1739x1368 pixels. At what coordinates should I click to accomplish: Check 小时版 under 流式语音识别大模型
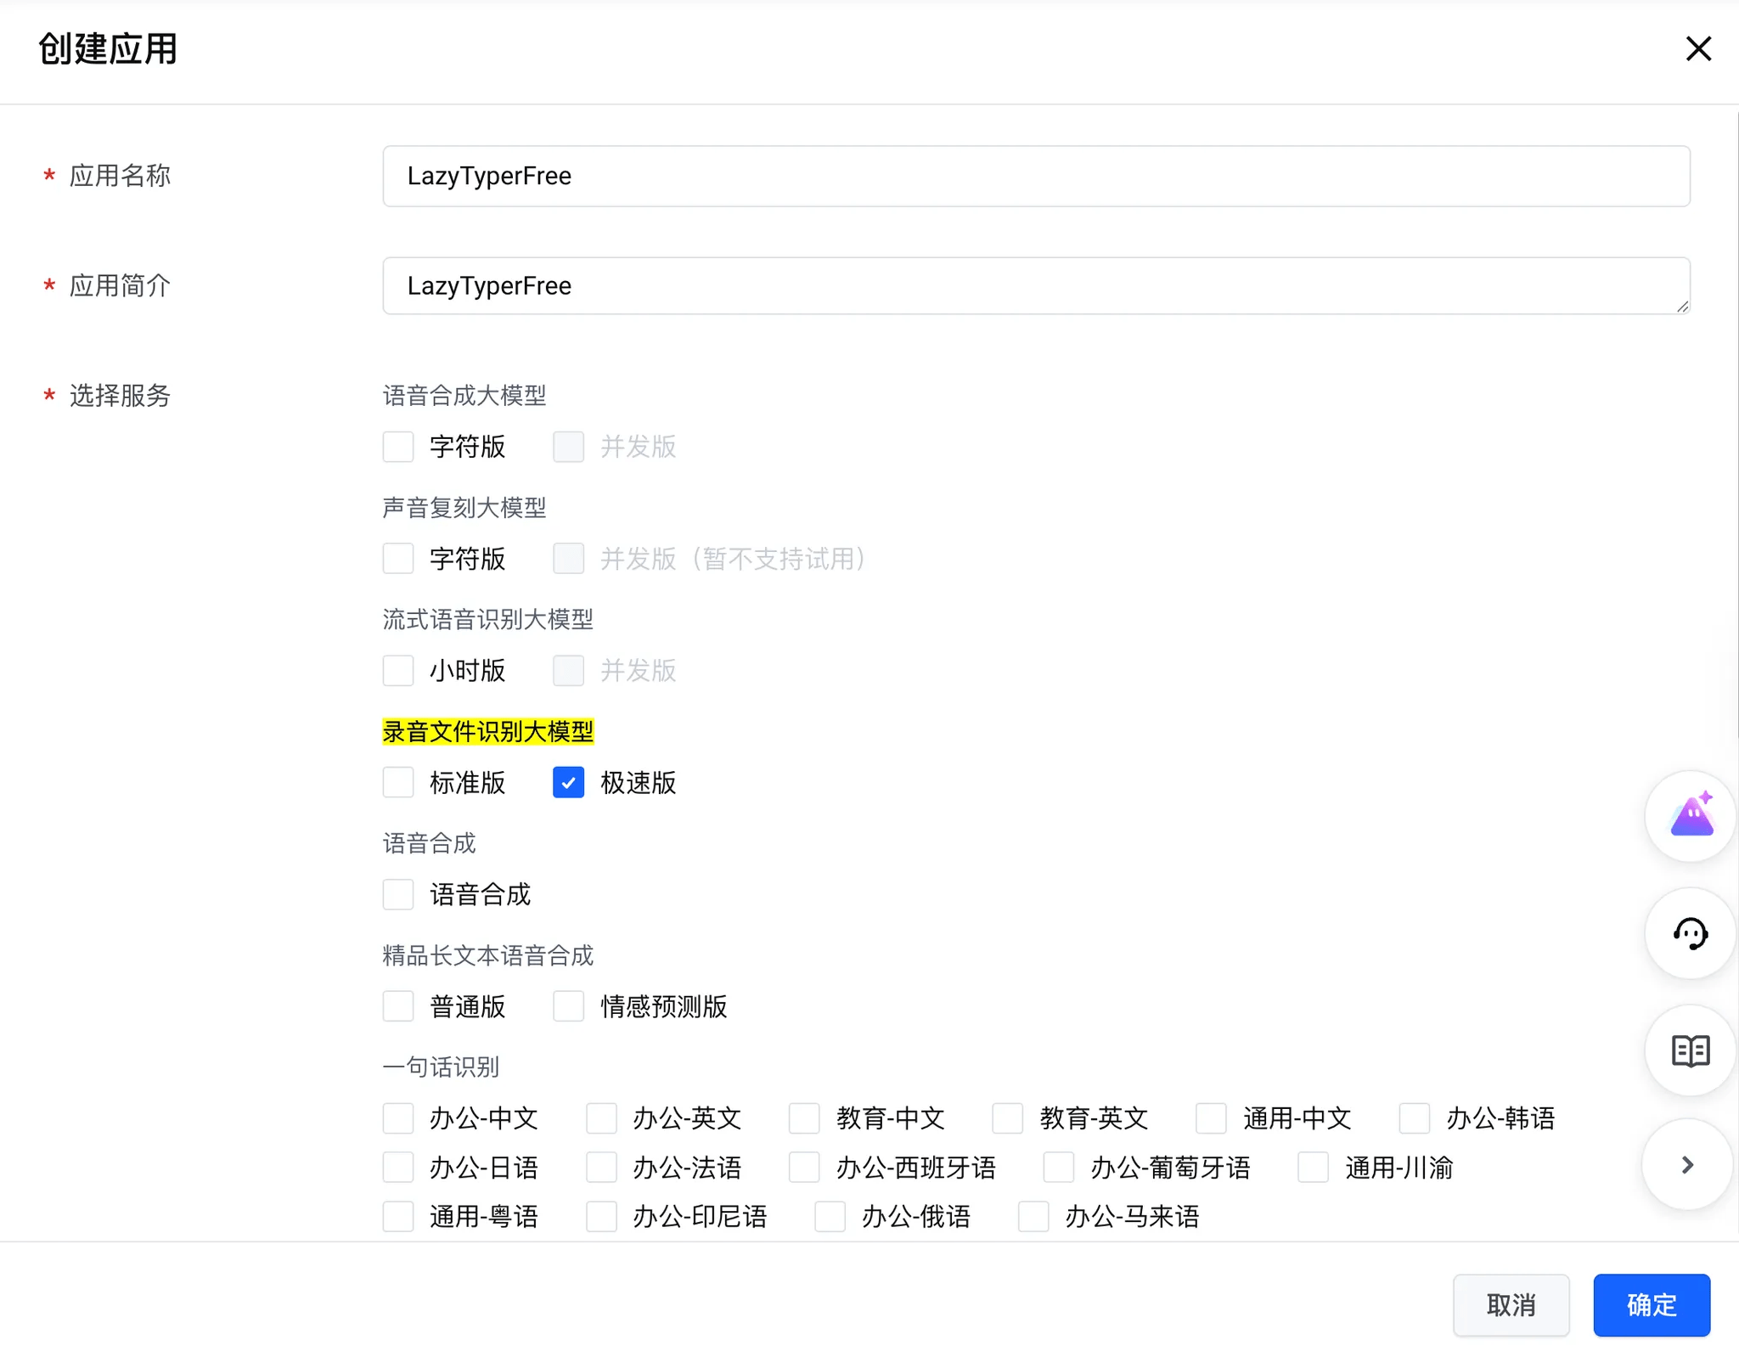tap(398, 670)
